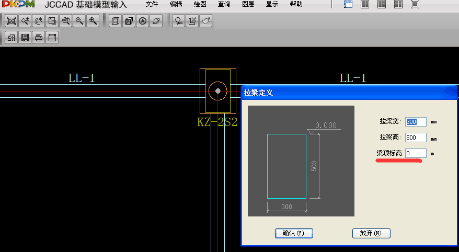The image size is (459, 252).
Task: Click the left LL-1 beam label
Action: coord(82,78)
